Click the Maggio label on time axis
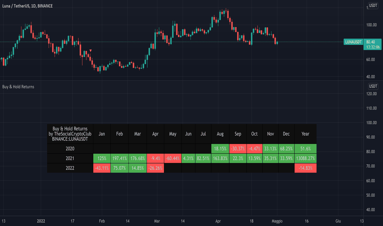Viewport: 383px width, 226px height. pos(277,221)
